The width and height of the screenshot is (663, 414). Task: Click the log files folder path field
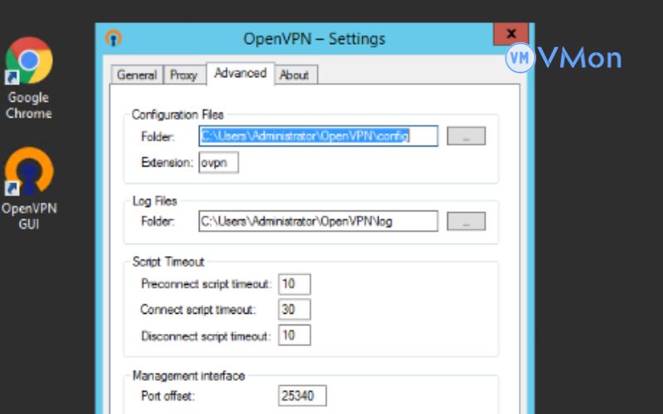click(317, 221)
